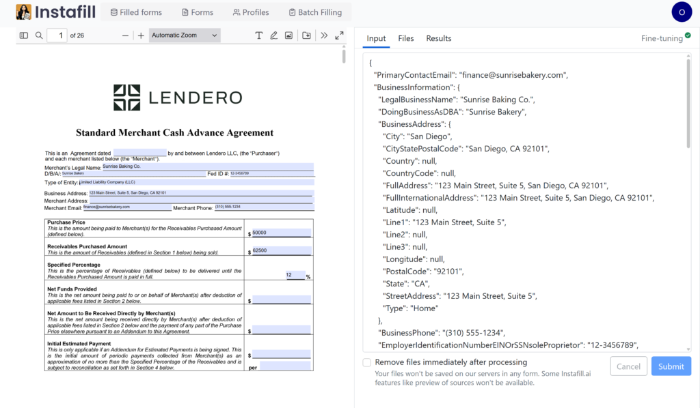Screen dimensions: 700x408
Task: Click the zoom out minus icon
Action: (x=125, y=35)
